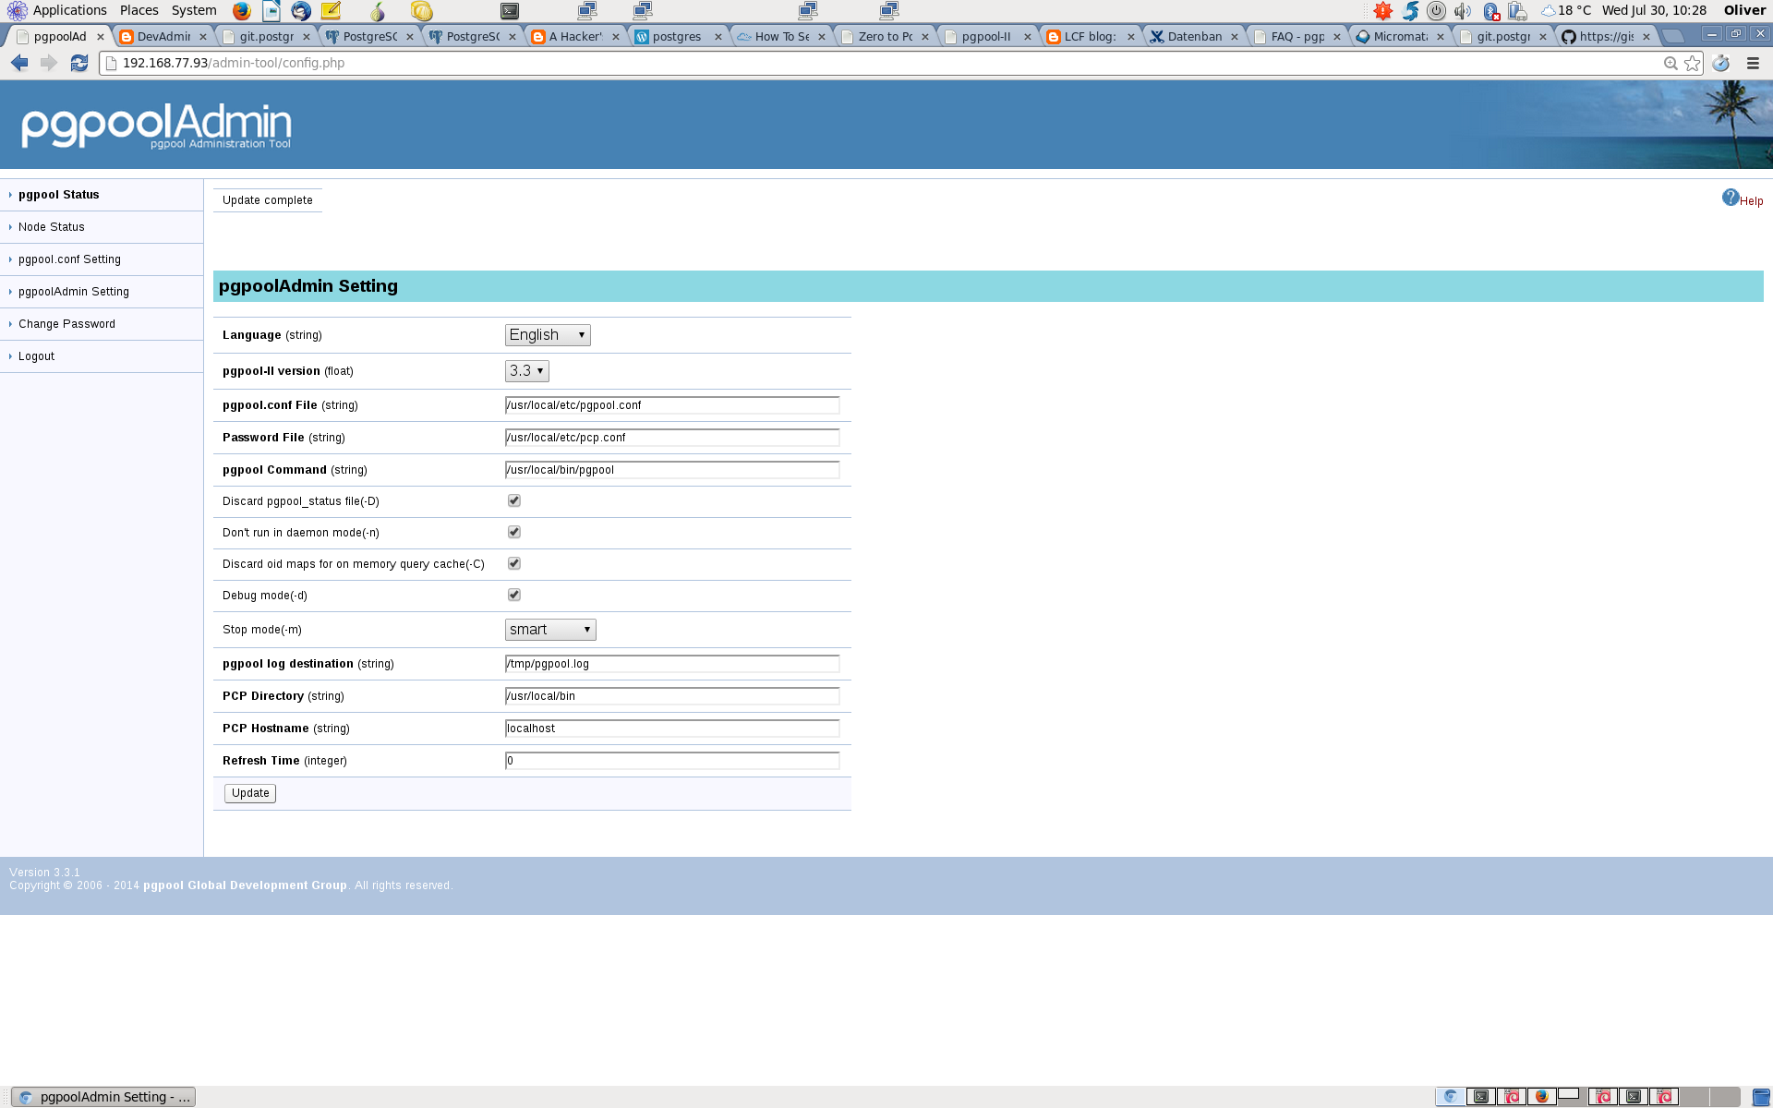Toggle Debug mode(-d) checkbox
The width and height of the screenshot is (1773, 1108).
(x=514, y=595)
